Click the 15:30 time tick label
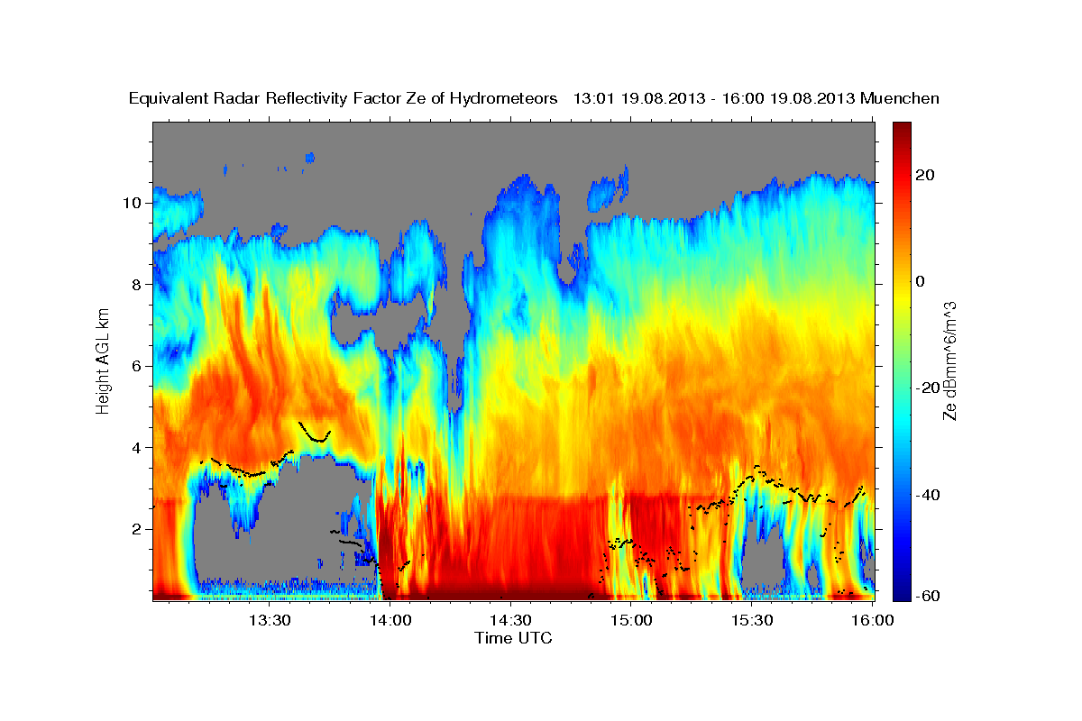The height and width of the screenshot is (721, 1082). (751, 621)
